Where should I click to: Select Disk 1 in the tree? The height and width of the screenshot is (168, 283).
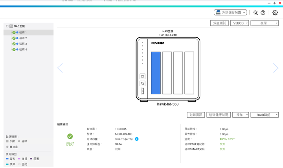click(x=29, y=33)
